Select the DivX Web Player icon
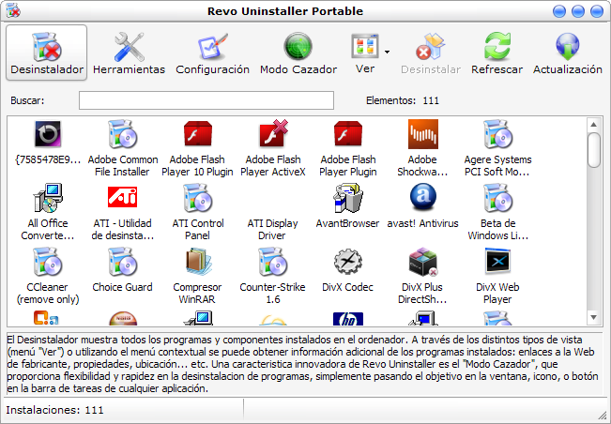 pos(497,265)
